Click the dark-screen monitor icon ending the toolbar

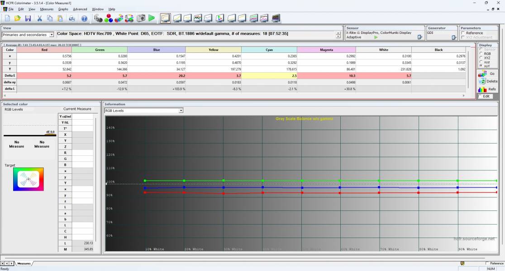coord(276,19)
